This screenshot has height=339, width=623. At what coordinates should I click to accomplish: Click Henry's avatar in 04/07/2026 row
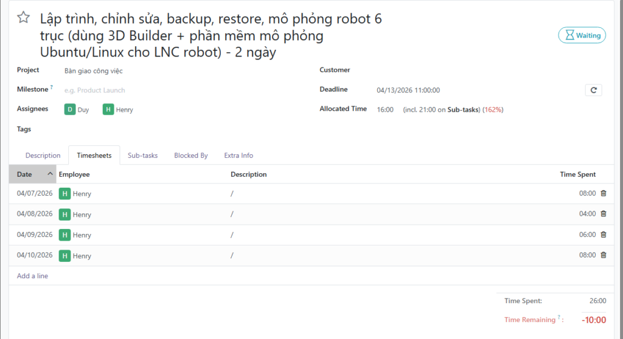64,194
